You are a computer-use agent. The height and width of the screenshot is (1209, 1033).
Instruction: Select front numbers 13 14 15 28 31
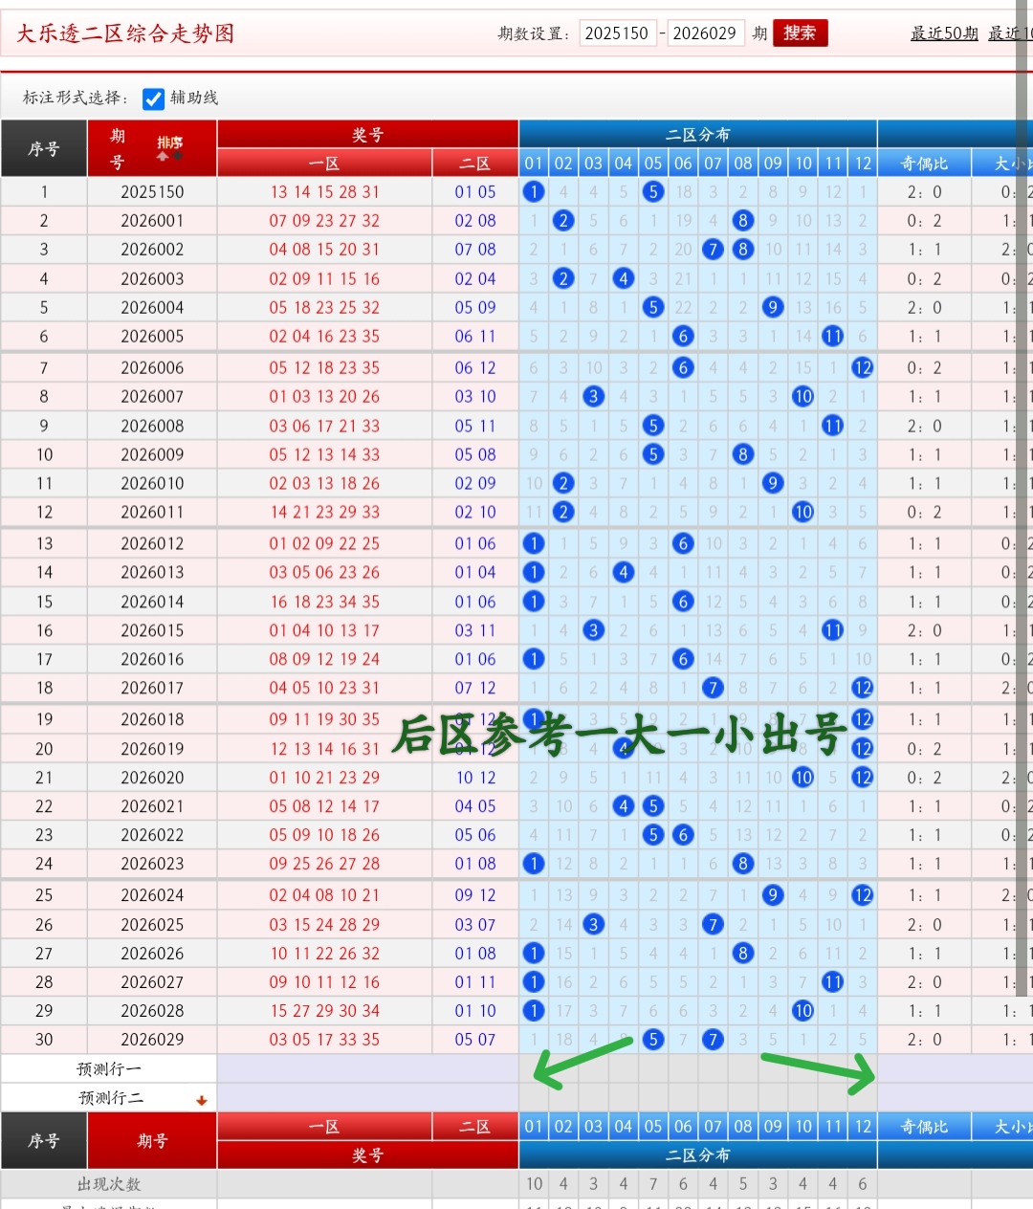pos(324,192)
